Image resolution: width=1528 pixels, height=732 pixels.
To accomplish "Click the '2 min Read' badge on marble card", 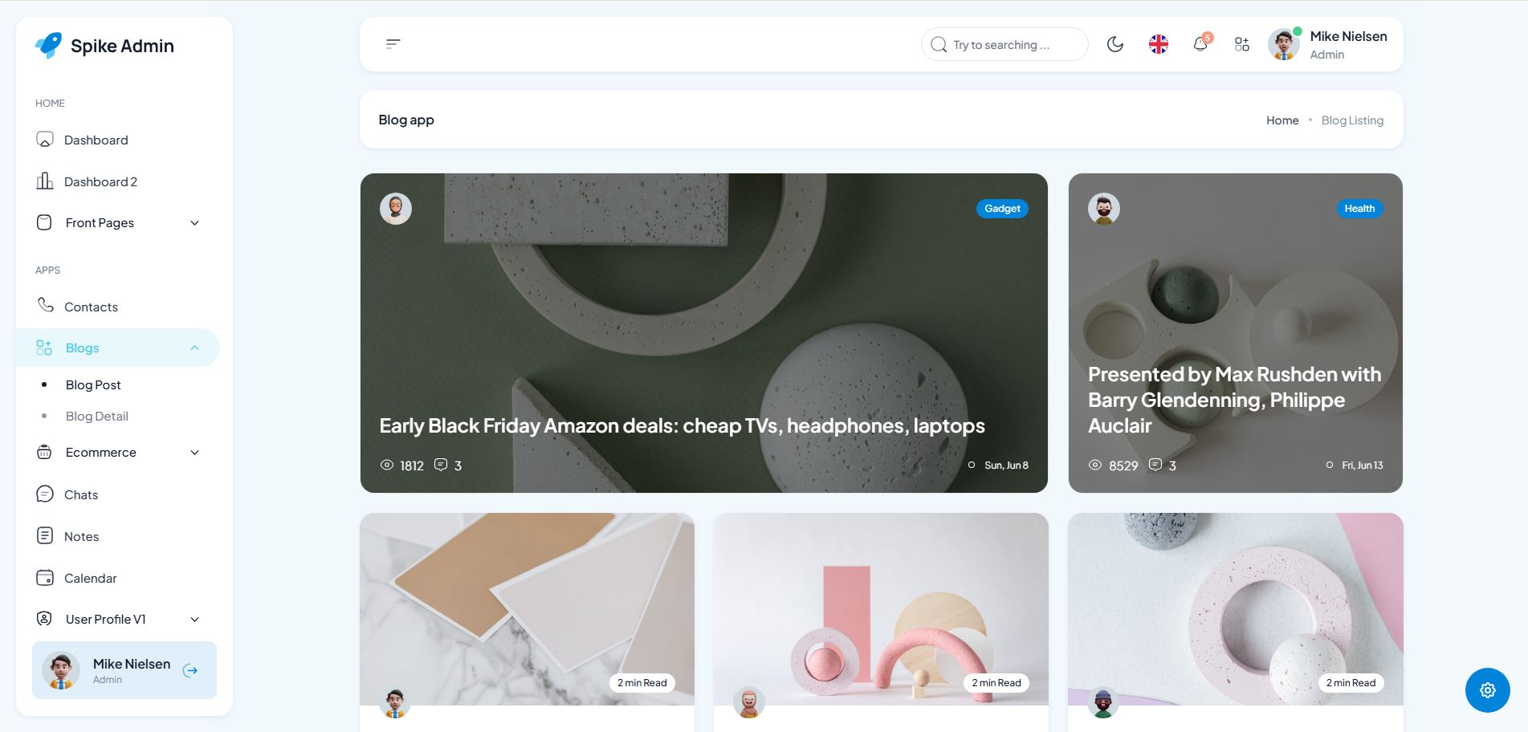I will [x=642, y=683].
